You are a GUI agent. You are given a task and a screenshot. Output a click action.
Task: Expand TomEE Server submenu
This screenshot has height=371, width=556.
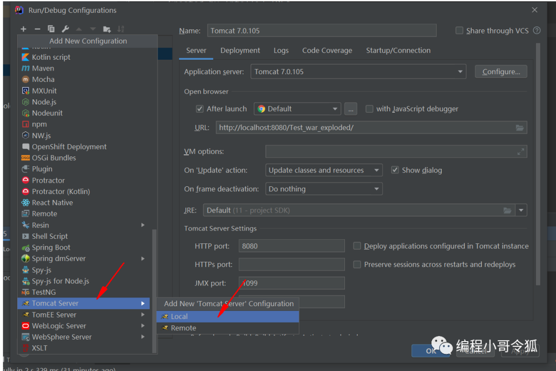[143, 315]
